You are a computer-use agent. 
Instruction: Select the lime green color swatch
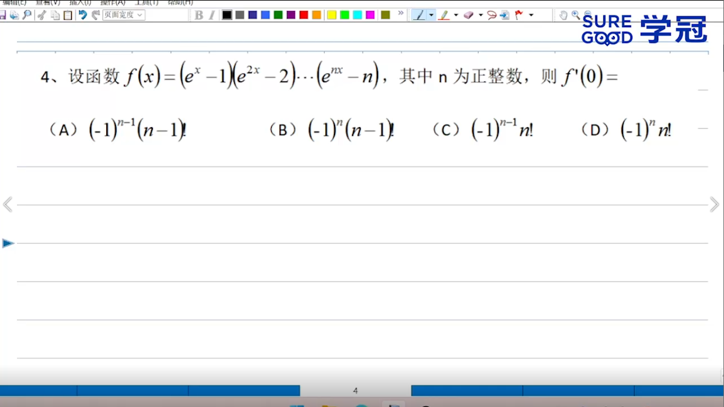click(344, 15)
